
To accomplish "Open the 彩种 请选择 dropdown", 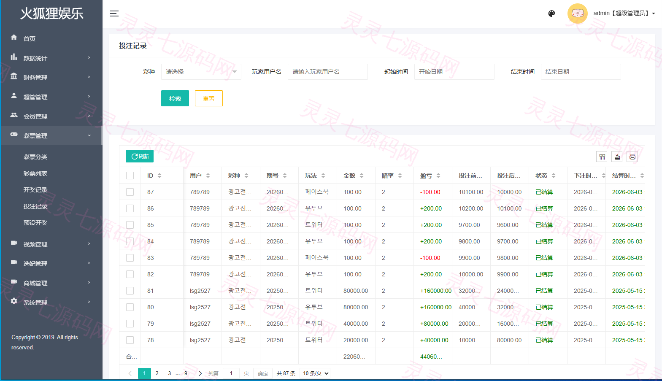I will [x=201, y=72].
